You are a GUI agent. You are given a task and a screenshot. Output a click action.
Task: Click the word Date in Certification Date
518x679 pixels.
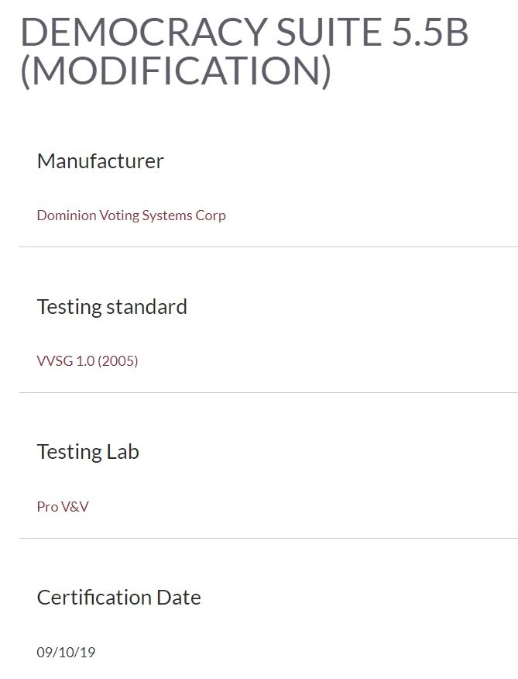178,598
